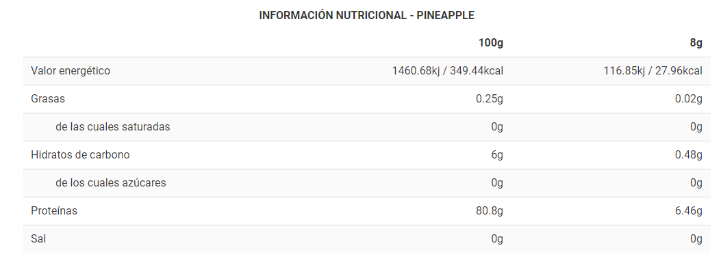
Task: Select the de las cuales saturadas label
Action: (x=113, y=126)
